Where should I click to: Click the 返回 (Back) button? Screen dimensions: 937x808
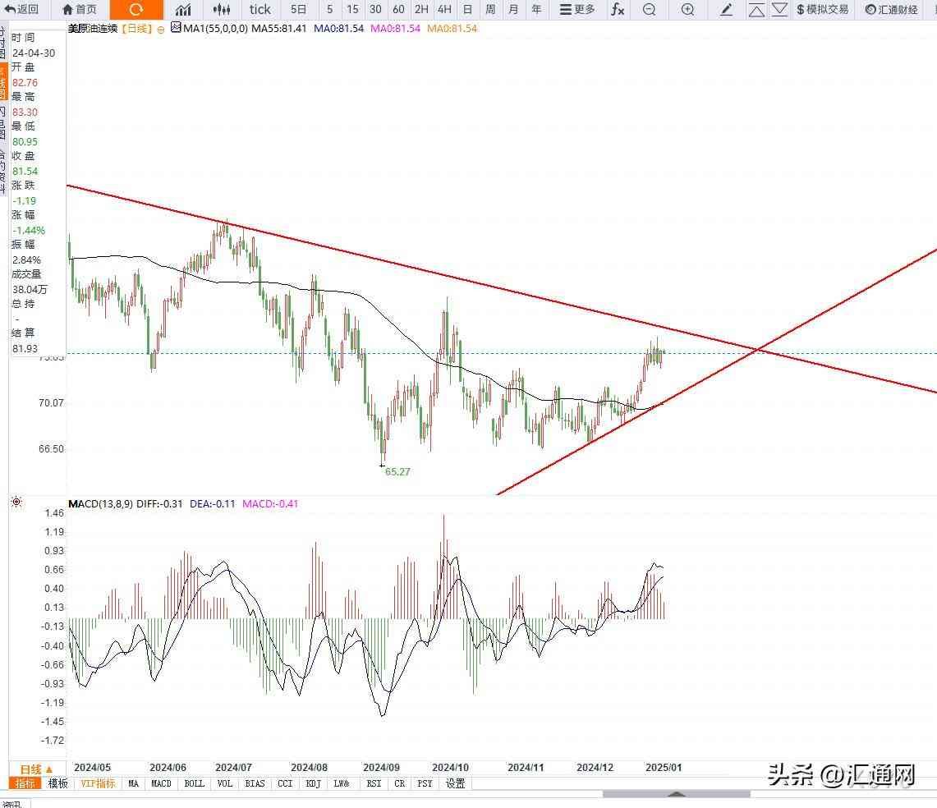pyautogui.click(x=22, y=10)
